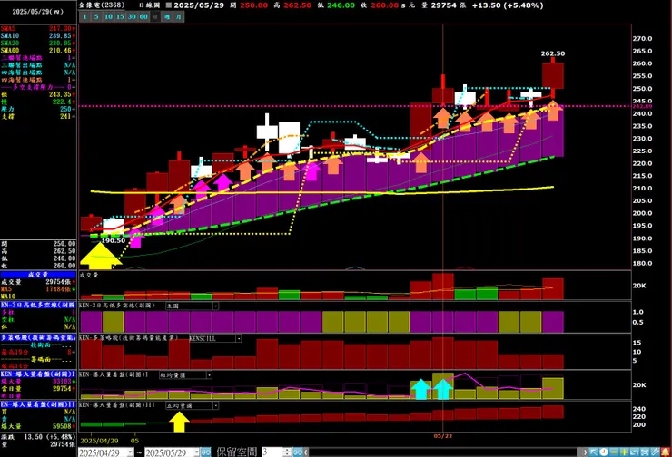Switch to the 30-minute chart
Image resolution: width=672 pixels, height=457 pixels.
pyautogui.click(x=132, y=16)
